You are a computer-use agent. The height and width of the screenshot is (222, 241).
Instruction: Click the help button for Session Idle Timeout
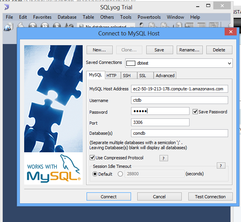[x=221, y=166]
